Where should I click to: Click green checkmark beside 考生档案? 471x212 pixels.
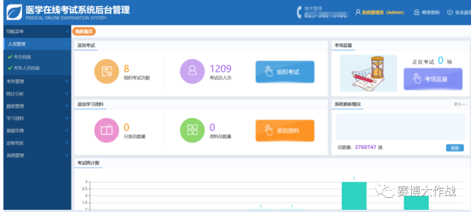click(x=10, y=56)
